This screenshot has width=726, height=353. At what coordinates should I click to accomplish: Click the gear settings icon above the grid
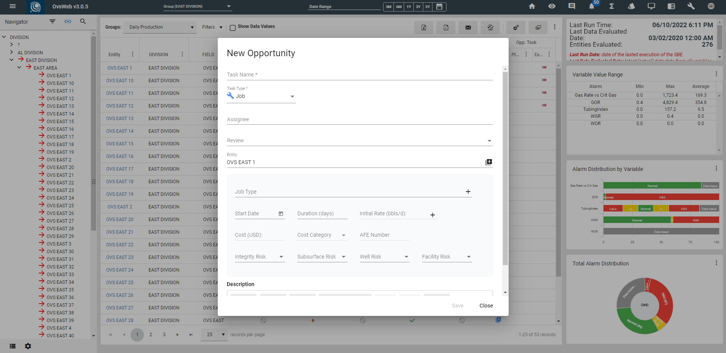[x=516, y=27]
